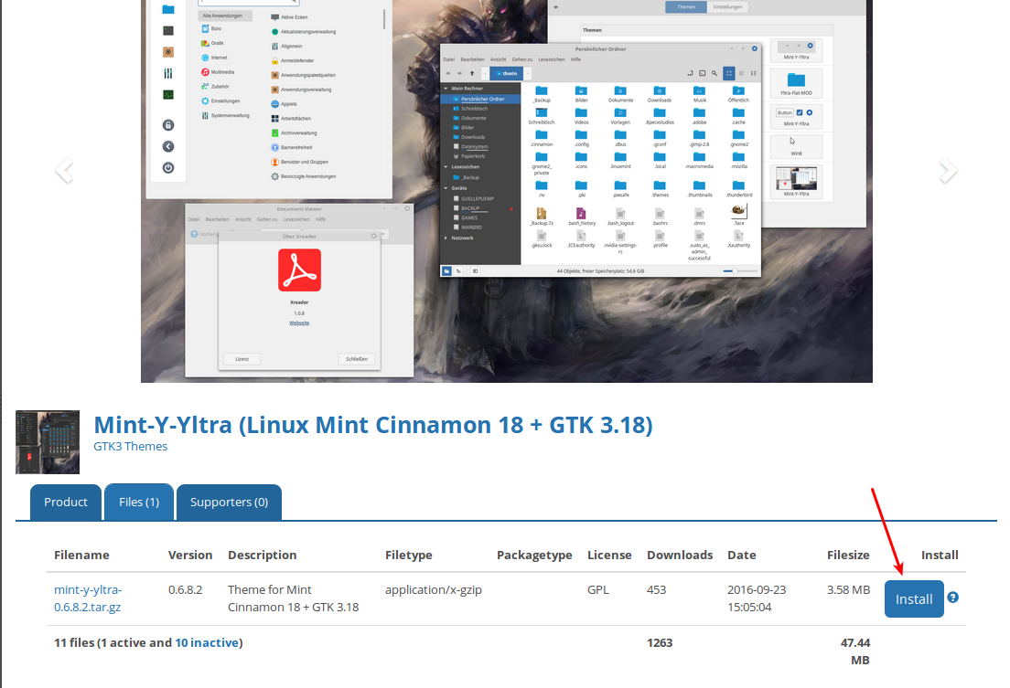Click the logout arrow icon in preview menu sidebar
Image resolution: width=1010 pixels, height=688 pixels.
(x=168, y=147)
